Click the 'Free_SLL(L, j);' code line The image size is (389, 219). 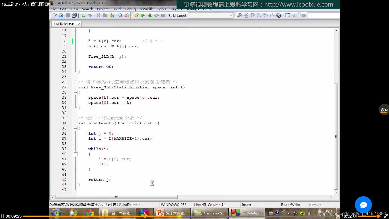(x=107, y=56)
